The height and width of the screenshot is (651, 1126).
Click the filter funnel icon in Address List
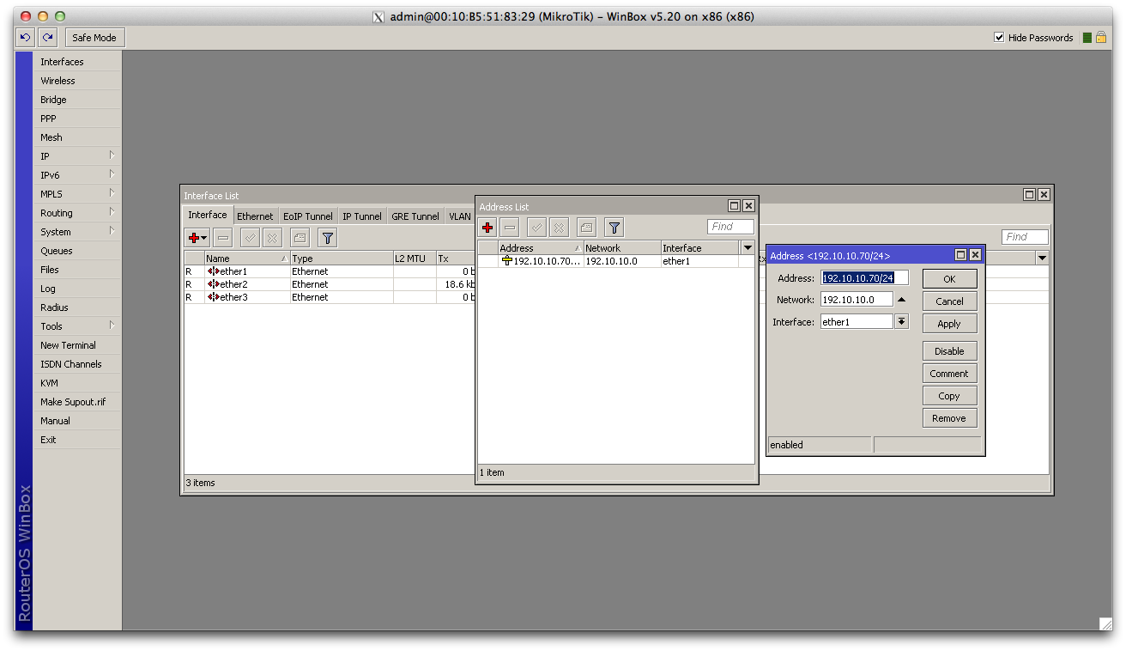pos(614,228)
